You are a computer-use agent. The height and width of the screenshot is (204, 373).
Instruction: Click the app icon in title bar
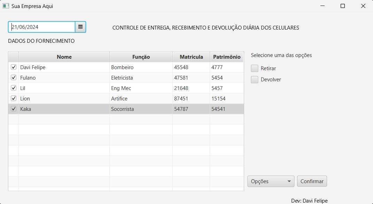[x=6, y=6]
